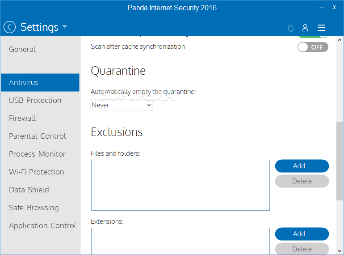This screenshot has width=344, height=255.
Task: Open Safe Browsing settings
Action: click(34, 208)
